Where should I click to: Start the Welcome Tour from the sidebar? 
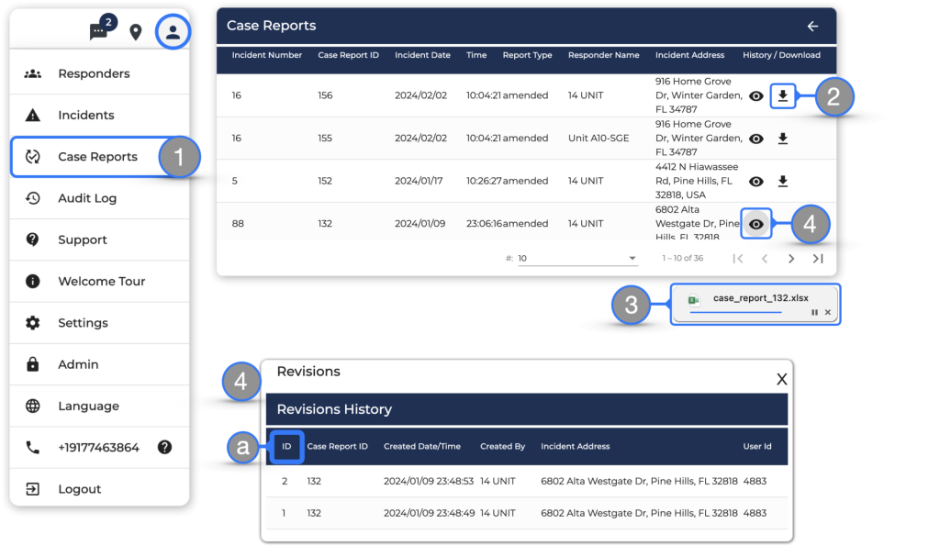click(x=99, y=281)
